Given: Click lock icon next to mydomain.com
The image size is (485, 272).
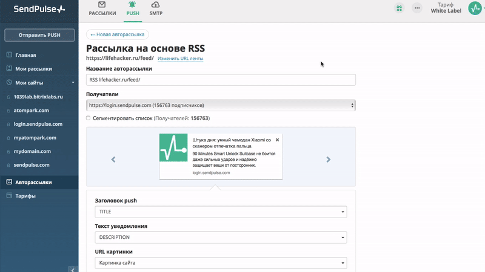Looking at the screenshot, I should pos(8,152).
